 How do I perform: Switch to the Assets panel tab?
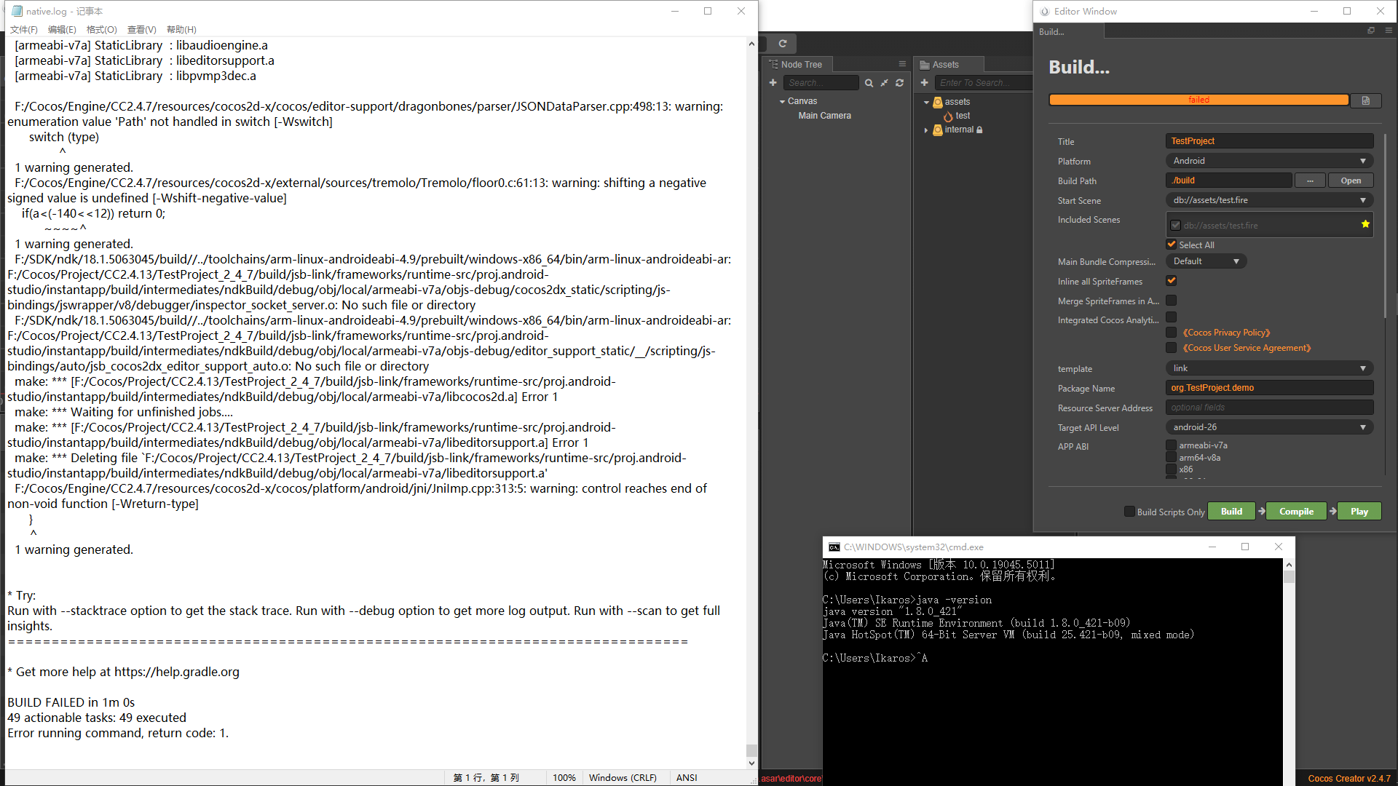point(945,65)
